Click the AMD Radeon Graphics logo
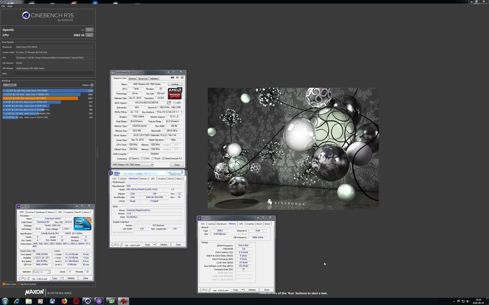 (x=175, y=93)
